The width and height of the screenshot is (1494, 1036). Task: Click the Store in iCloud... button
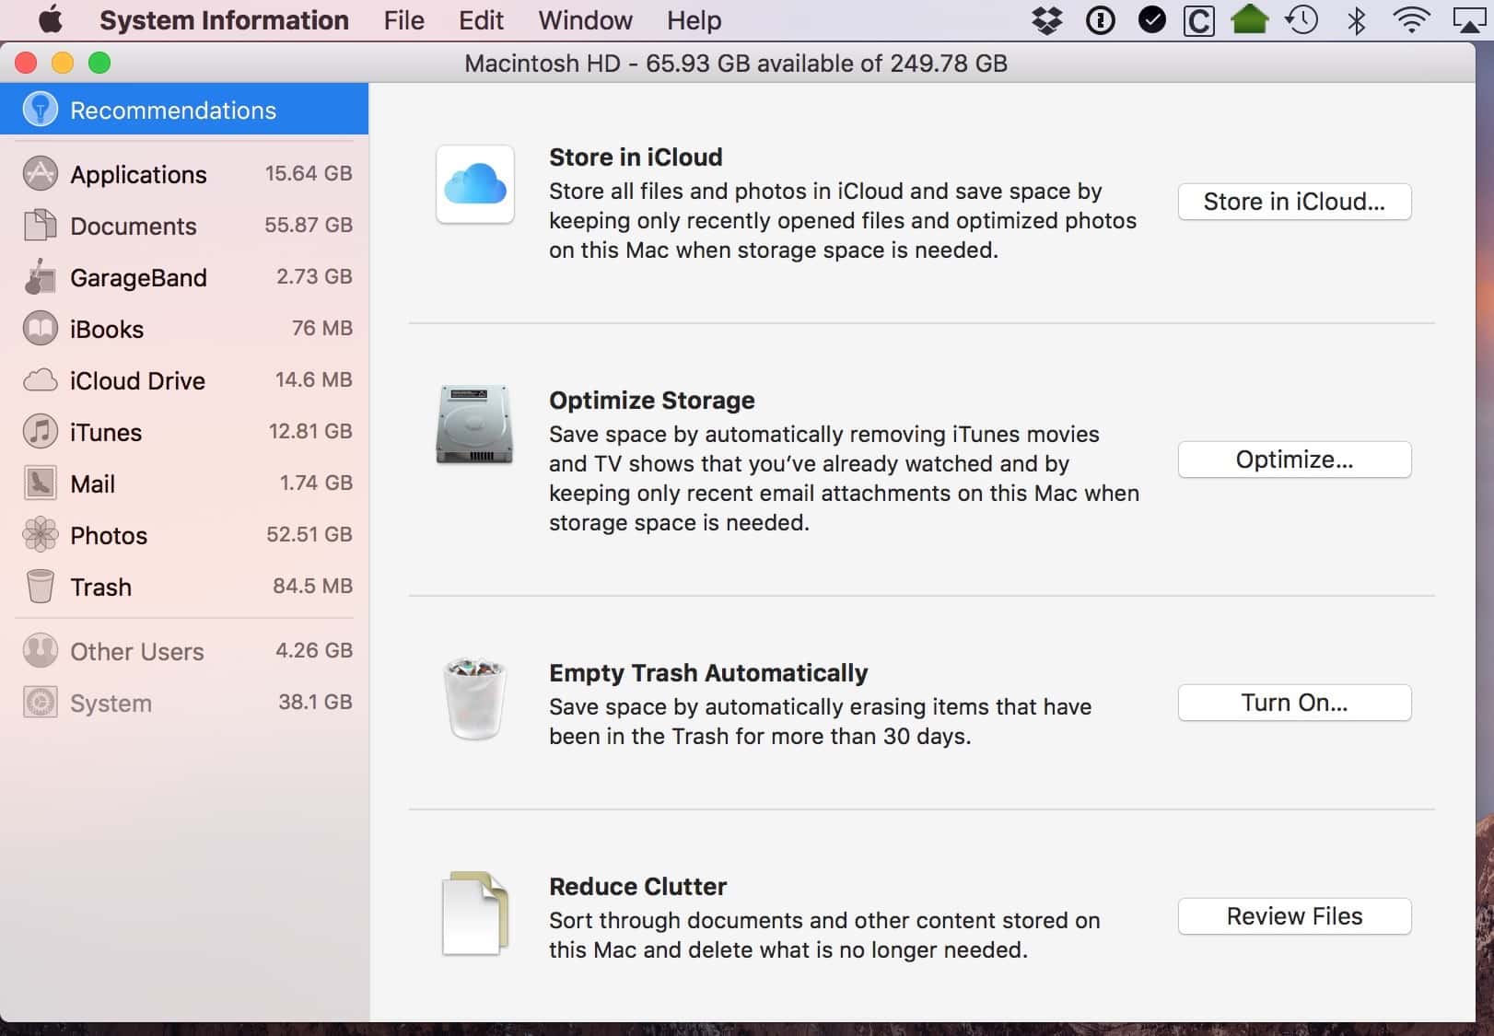[1294, 202]
